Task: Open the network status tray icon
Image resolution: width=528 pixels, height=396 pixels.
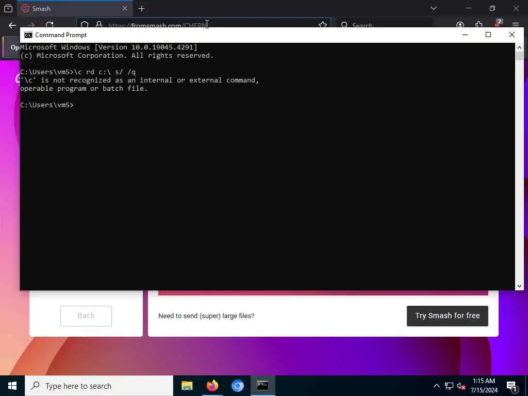Action: click(449, 386)
